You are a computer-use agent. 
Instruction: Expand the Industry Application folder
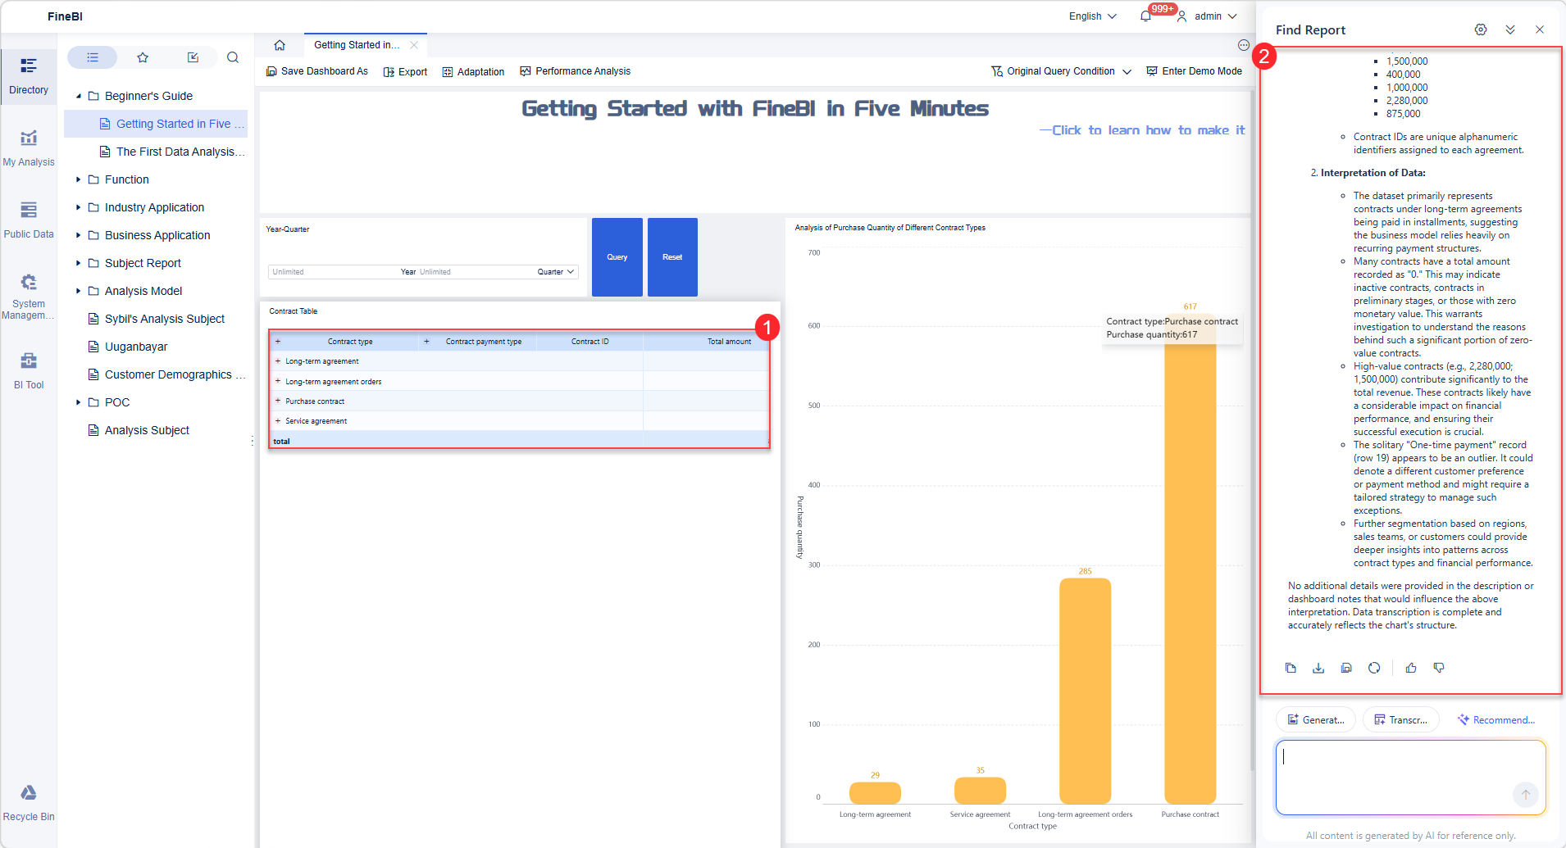point(79,207)
